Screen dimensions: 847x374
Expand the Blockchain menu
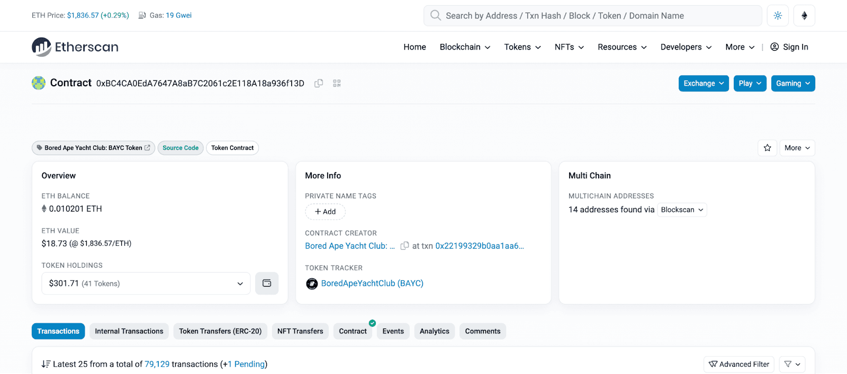[465, 47]
